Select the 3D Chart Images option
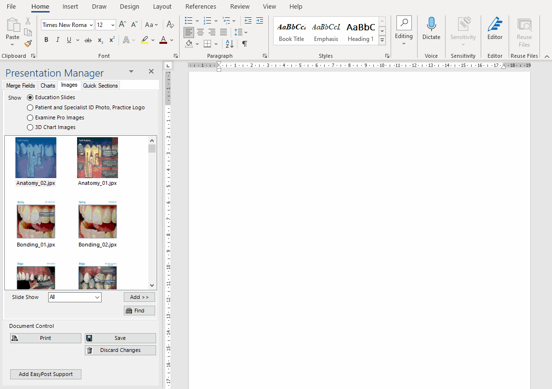 coord(30,127)
